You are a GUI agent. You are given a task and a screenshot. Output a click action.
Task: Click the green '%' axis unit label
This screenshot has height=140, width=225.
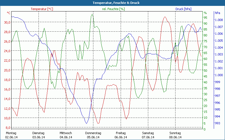click(205, 13)
